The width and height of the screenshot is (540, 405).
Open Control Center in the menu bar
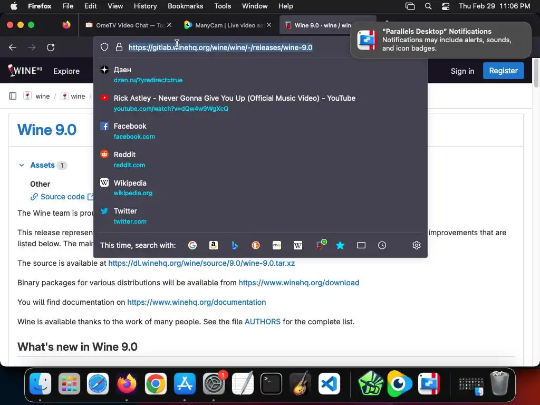point(445,6)
